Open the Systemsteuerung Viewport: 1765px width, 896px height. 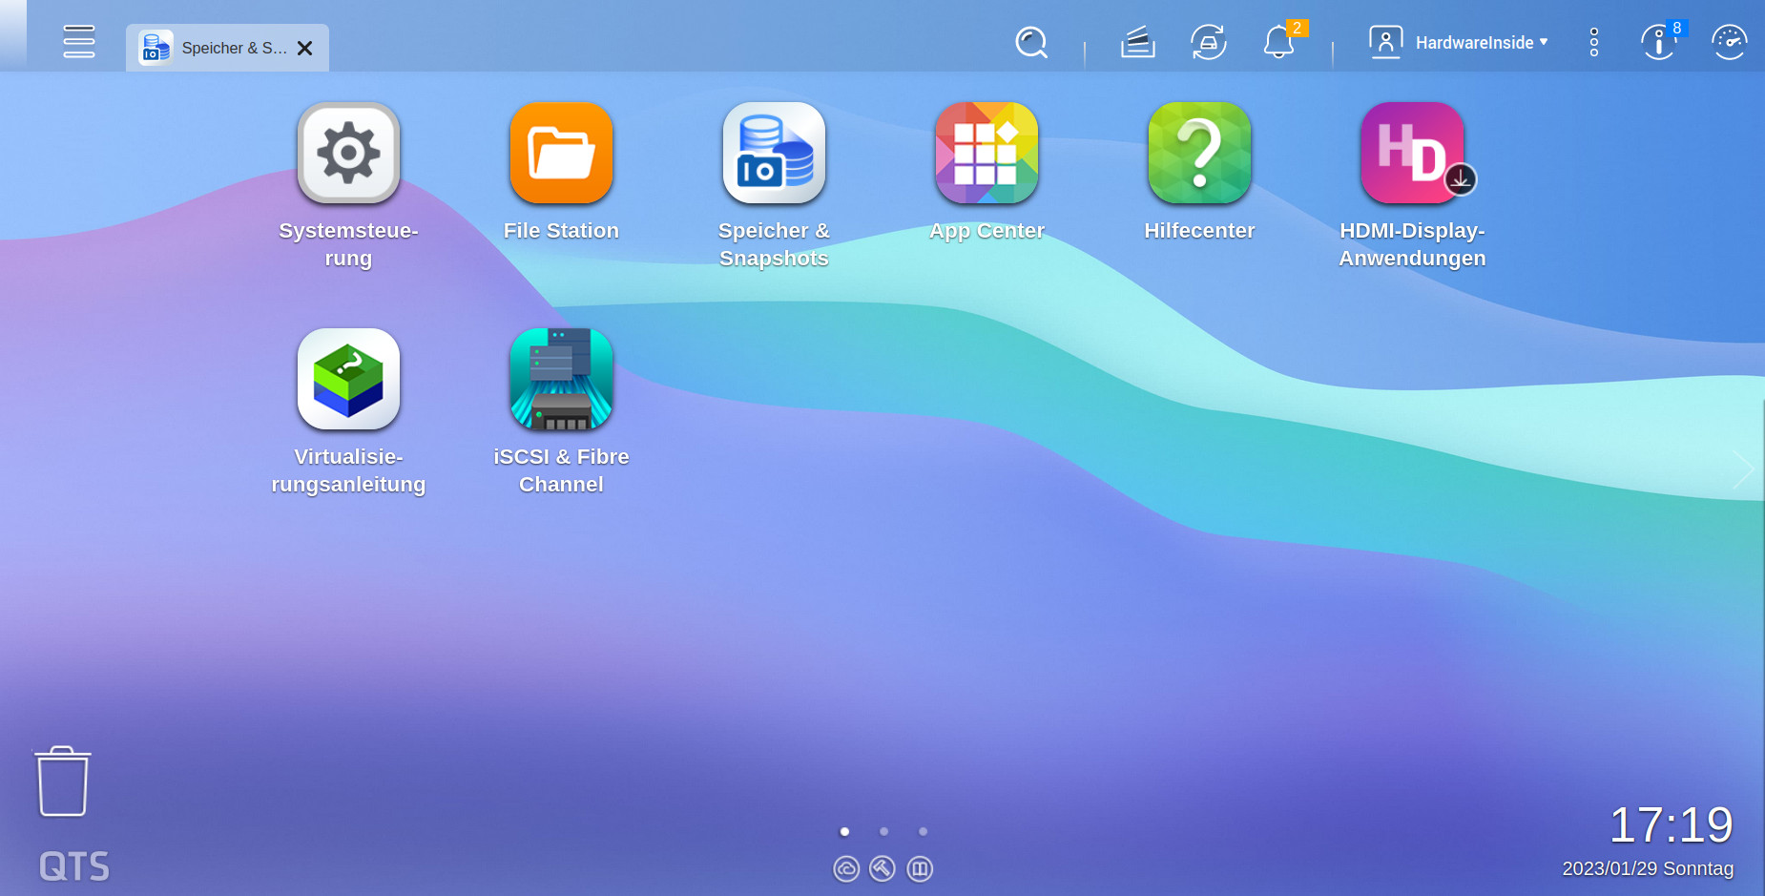tap(348, 153)
